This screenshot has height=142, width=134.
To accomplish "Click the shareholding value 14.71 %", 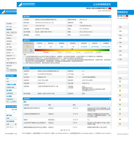I will (75, 120).
